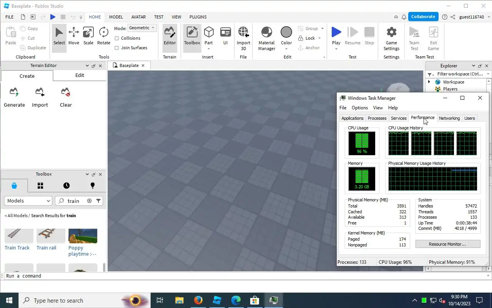Open Toolbox Inventory grid tab

point(40,186)
